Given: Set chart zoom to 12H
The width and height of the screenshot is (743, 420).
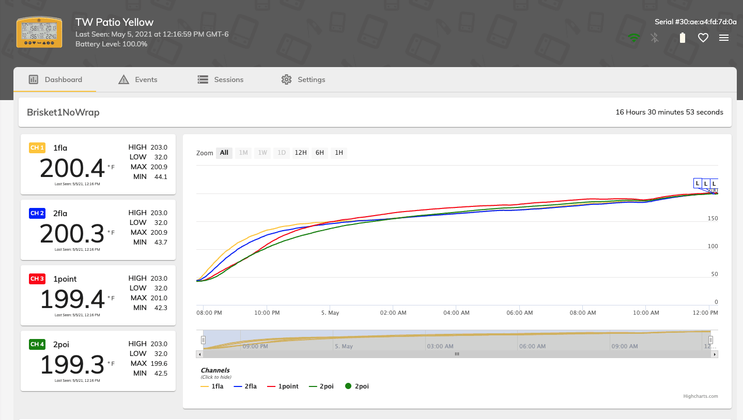Looking at the screenshot, I should [300, 153].
